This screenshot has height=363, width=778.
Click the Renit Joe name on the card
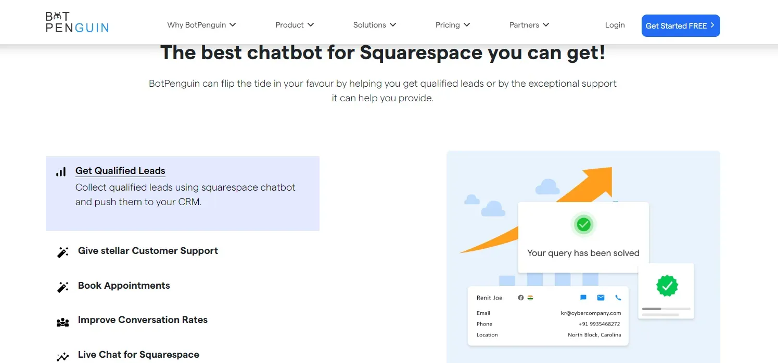click(490, 298)
